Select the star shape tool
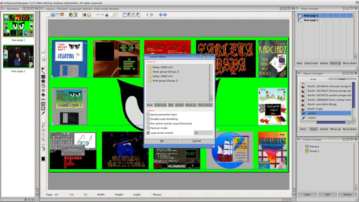Screen dimensions: 359x202 click(x=43, y=90)
